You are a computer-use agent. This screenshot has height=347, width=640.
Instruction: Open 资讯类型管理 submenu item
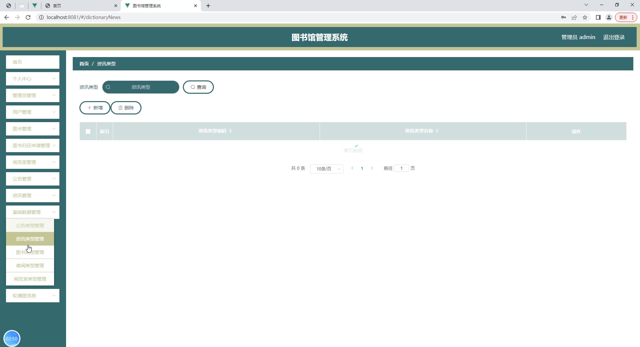coord(30,239)
